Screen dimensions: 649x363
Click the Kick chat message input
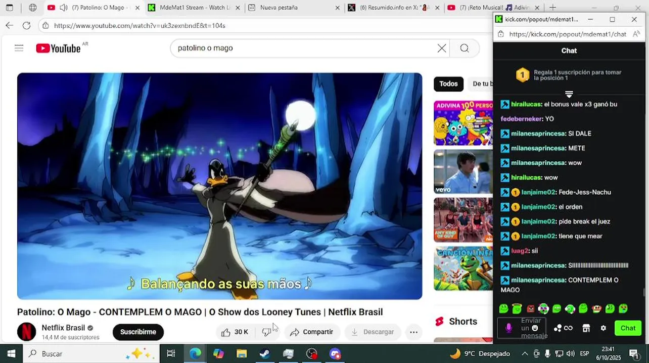click(x=523, y=328)
